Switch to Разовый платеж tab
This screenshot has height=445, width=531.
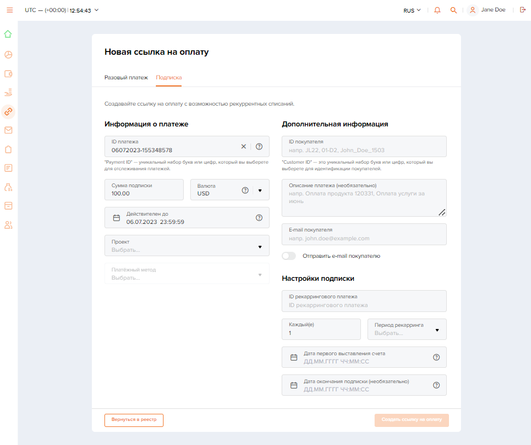pos(126,77)
